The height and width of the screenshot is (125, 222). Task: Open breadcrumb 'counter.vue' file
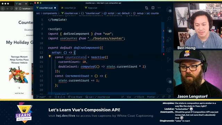click(69, 13)
